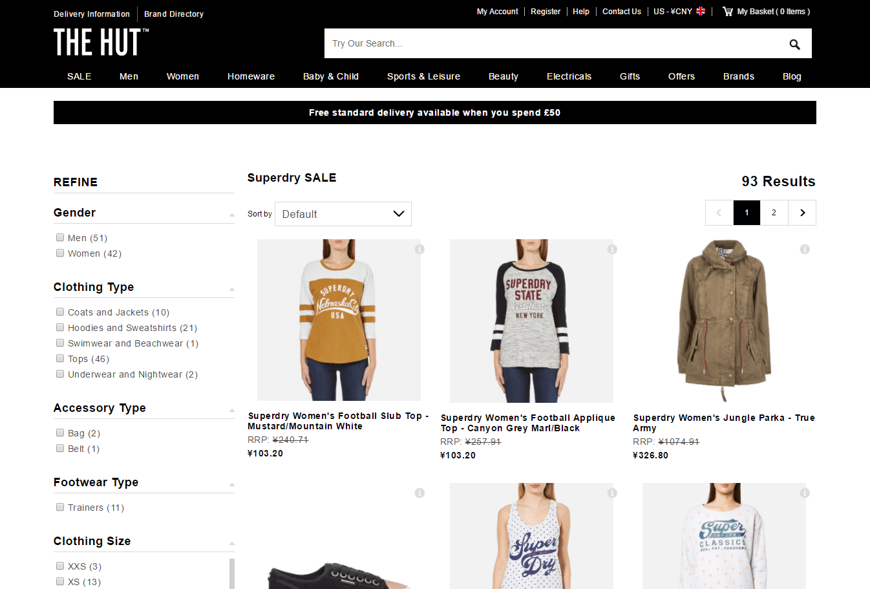Open the basket cart icon
Image resolution: width=870 pixels, height=589 pixels.
(728, 11)
